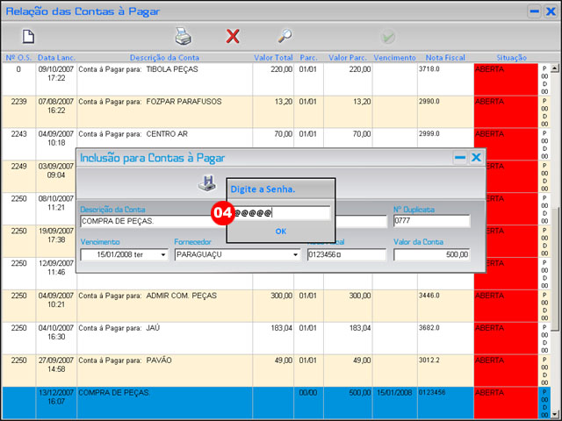Click the Data Lanc. column header
The height and width of the screenshot is (421, 562).
[56, 56]
